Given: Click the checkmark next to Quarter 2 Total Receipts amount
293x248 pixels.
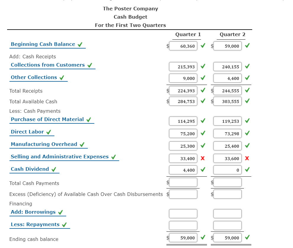Looking at the screenshot, I should point(247,91).
